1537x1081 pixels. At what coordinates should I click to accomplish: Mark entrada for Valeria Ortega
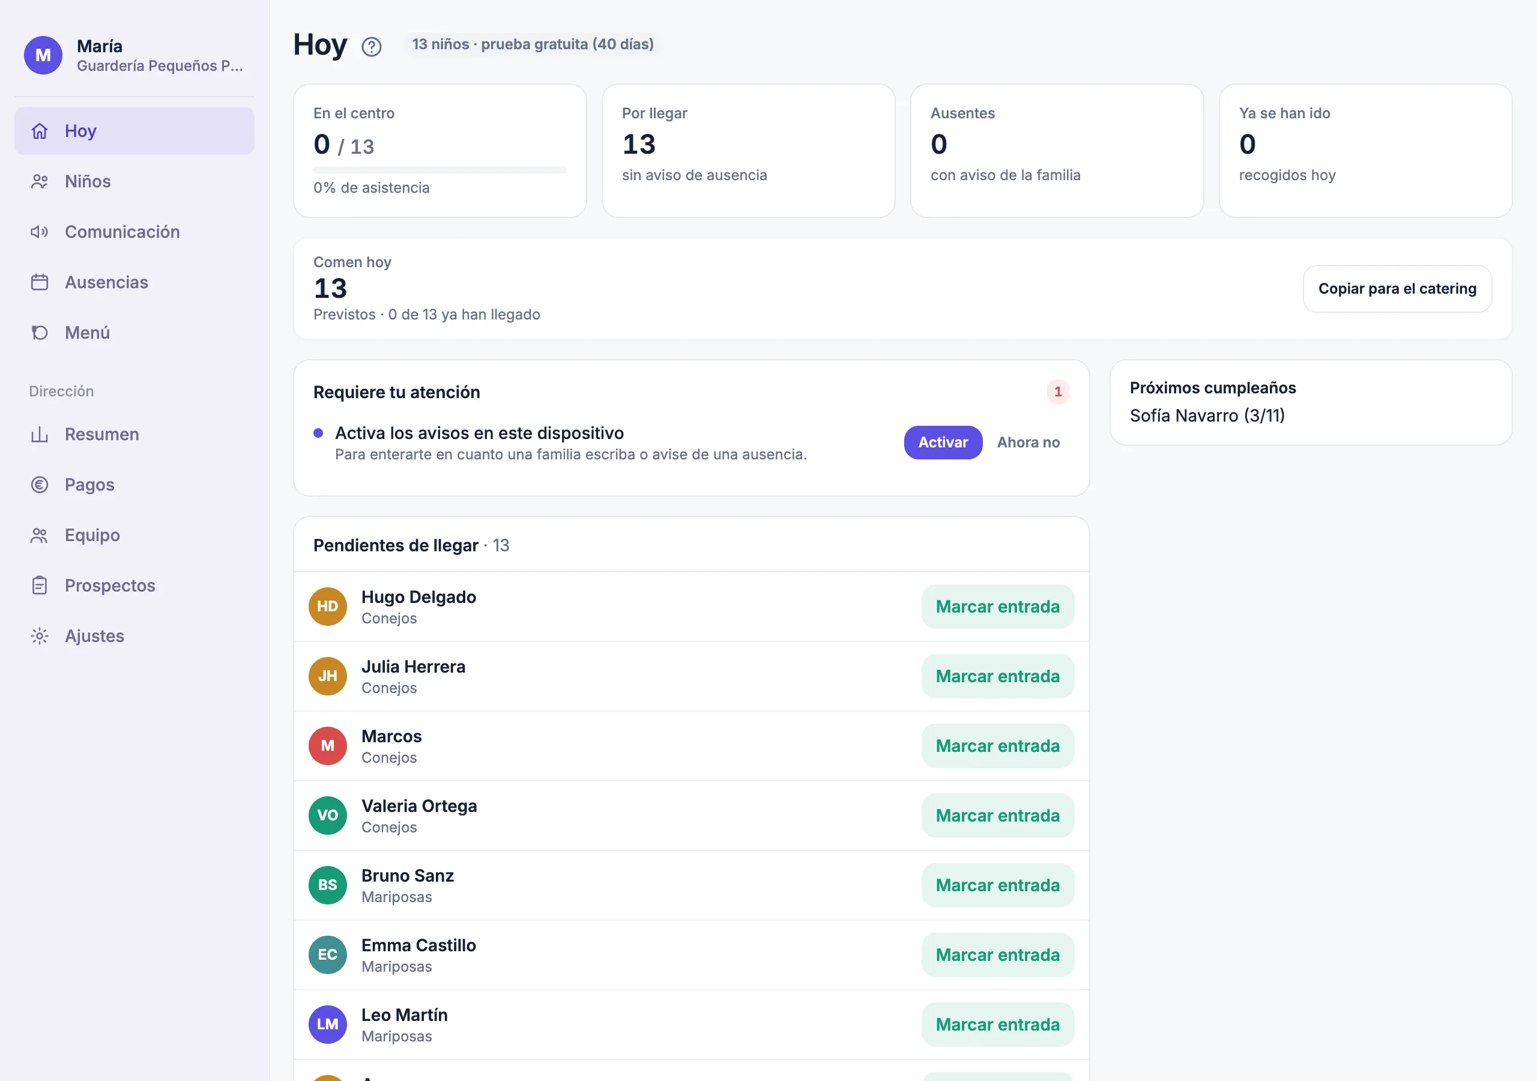pos(997,816)
